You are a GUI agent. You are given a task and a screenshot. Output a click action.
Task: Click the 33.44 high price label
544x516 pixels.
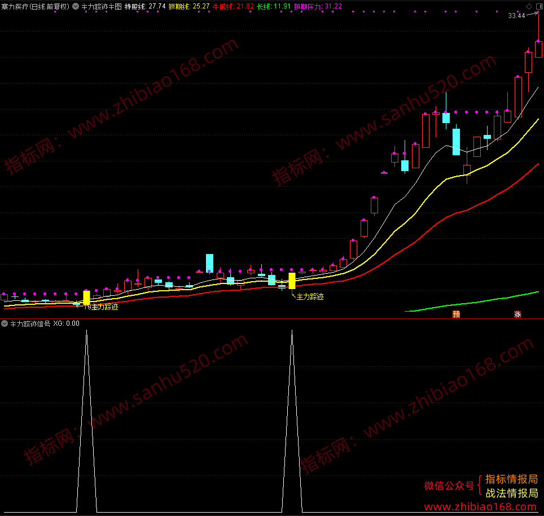click(516, 16)
